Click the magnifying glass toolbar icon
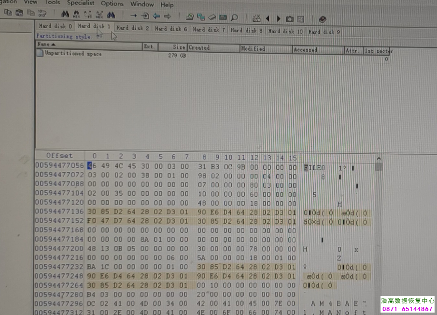The image size is (437, 315). pyautogui.click(x=234, y=18)
